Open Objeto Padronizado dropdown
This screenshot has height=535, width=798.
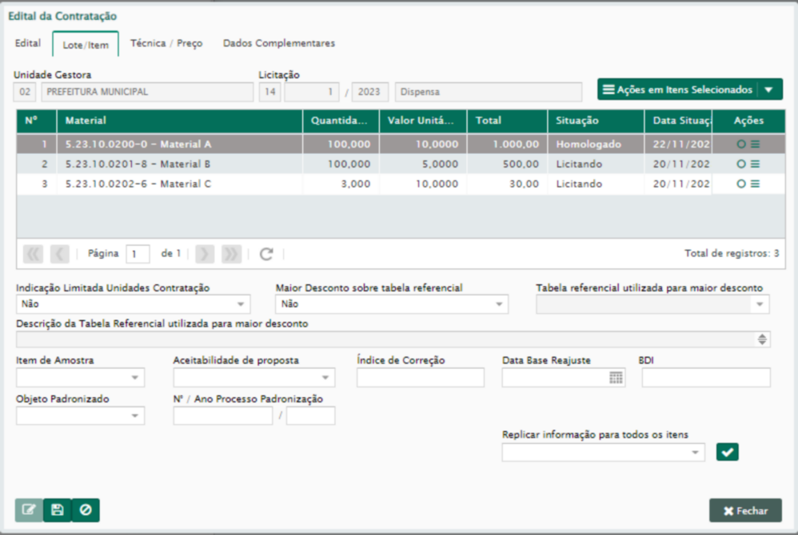(135, 415)
